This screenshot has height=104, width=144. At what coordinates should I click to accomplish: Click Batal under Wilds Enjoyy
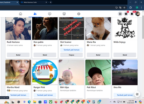point(125,55)
